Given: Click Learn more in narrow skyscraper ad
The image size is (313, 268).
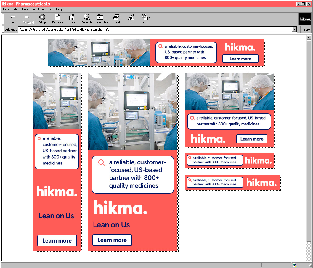Looking at the screenshot, I should coord(57,241).
